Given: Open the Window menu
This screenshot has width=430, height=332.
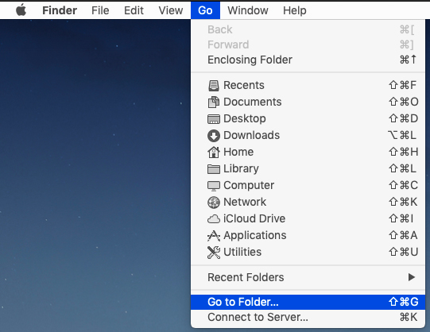Looking at the screenshot, I should coord(248,10).
